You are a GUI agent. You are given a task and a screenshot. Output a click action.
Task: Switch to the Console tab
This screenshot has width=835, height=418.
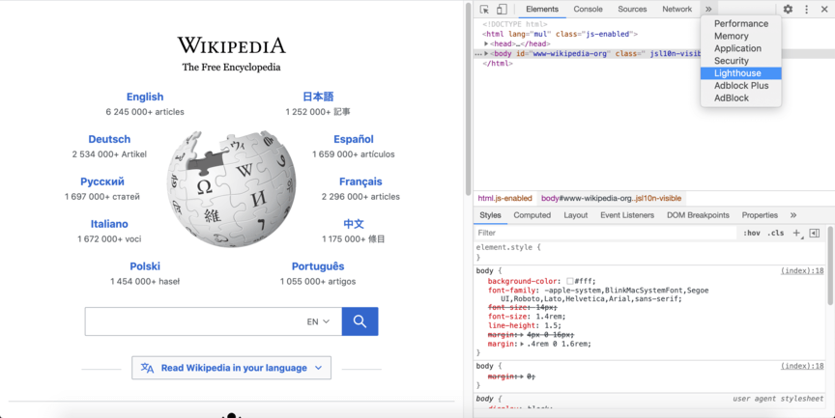(x=588, y=9)
